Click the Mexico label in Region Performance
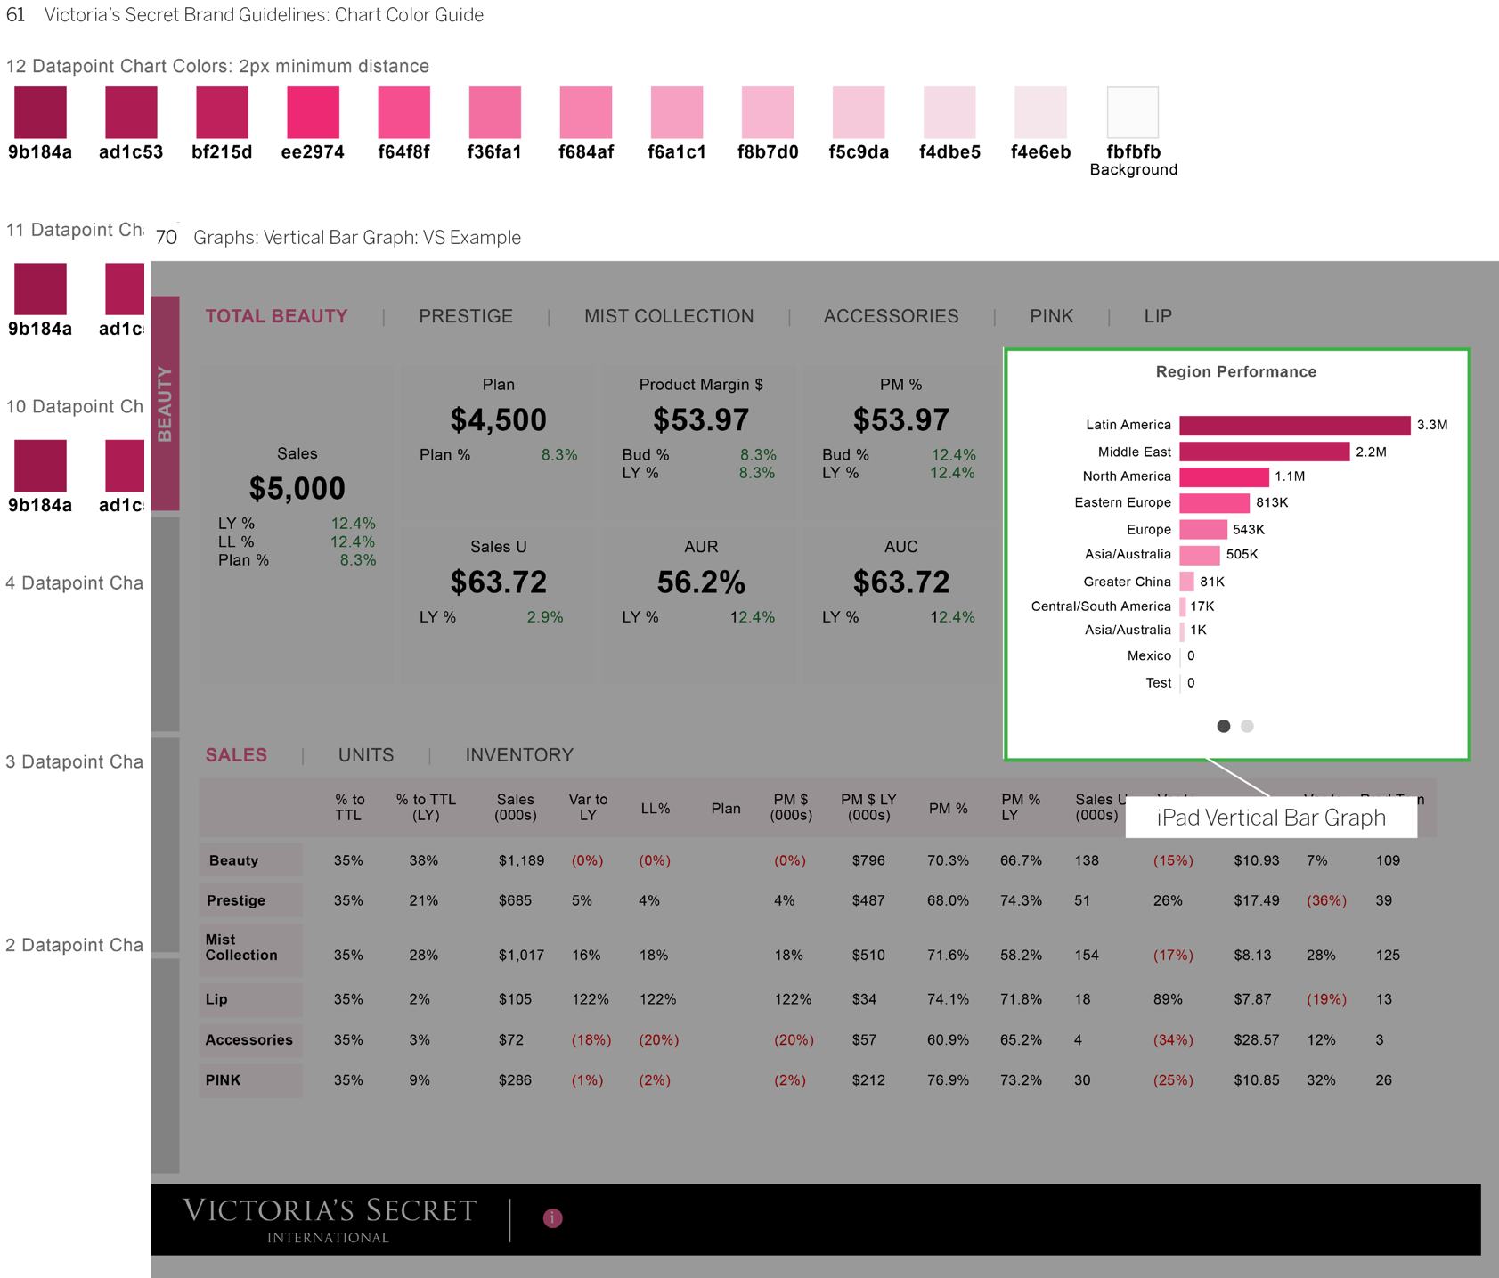 coord(1150,656)
